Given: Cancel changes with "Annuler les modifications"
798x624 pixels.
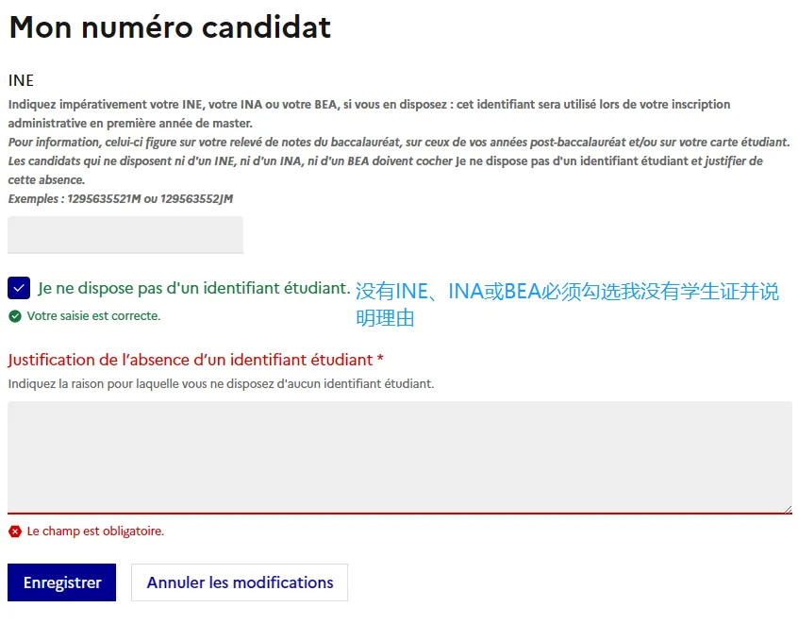Looking at the screenshot, I should (240, 582).
